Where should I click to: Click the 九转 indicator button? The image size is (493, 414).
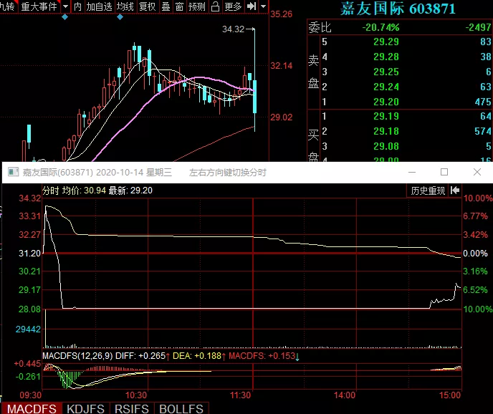pos(8,6)
